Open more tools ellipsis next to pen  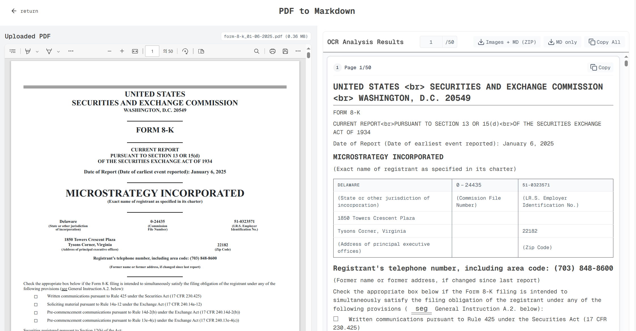(71, 51)
